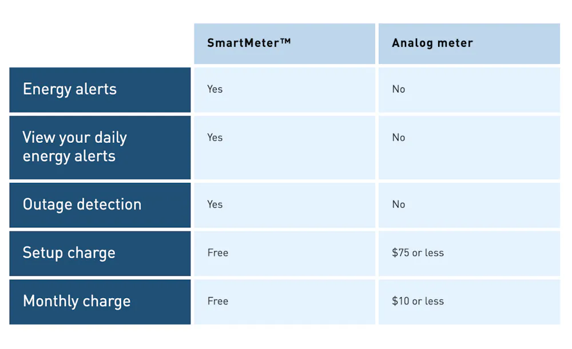The height and width of the screenshot is (349, 572).
Task: Click the trademark symbol after SmartMeter
Action: 285,41
